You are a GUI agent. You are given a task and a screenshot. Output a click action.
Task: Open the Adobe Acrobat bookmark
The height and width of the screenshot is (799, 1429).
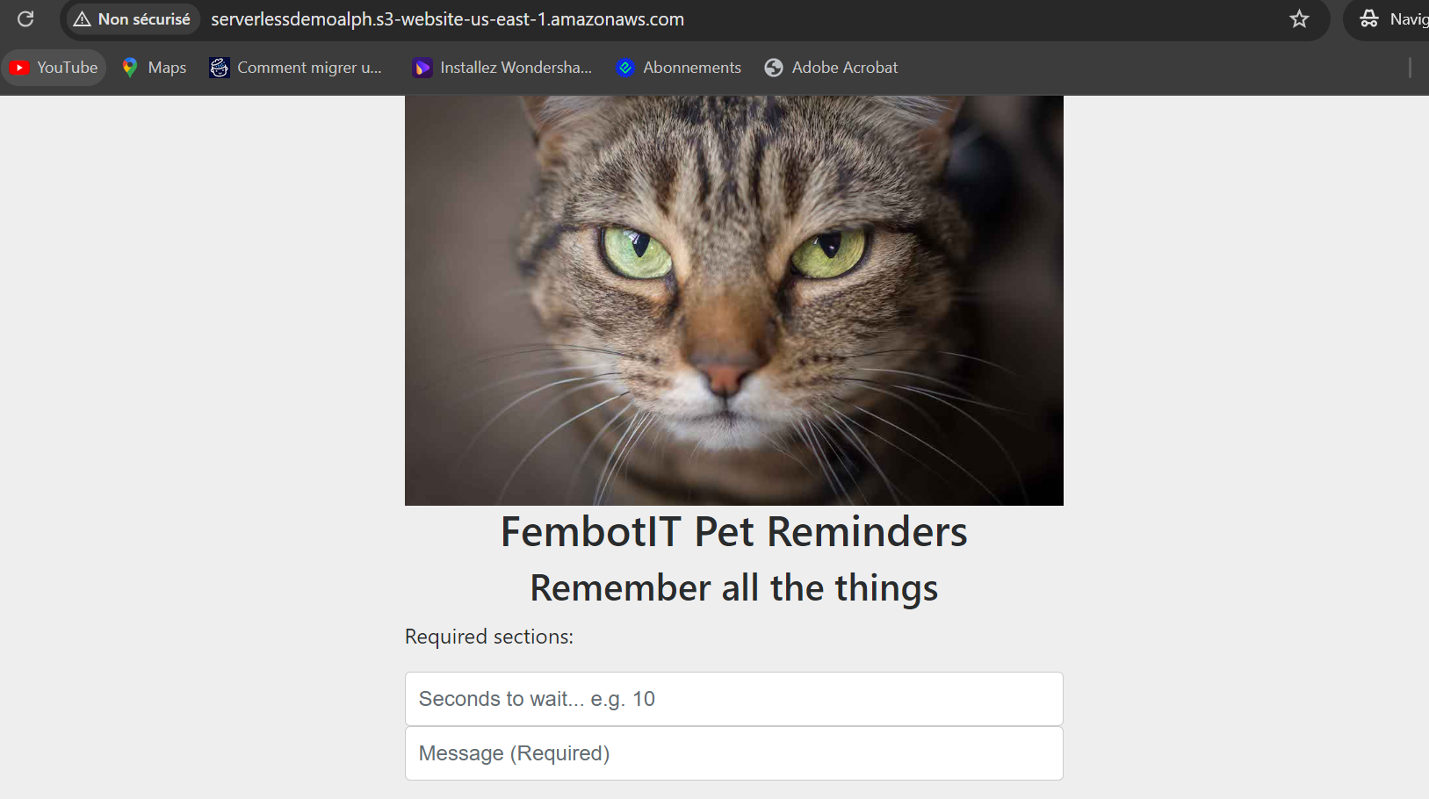831,68
